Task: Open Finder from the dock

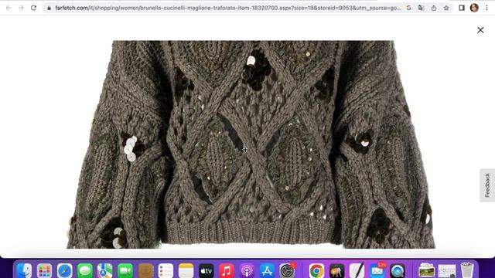Action: [24, 270]
